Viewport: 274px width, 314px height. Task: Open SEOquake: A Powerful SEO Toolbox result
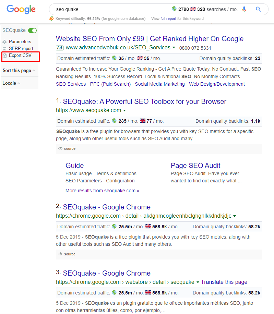coord(145,101)
